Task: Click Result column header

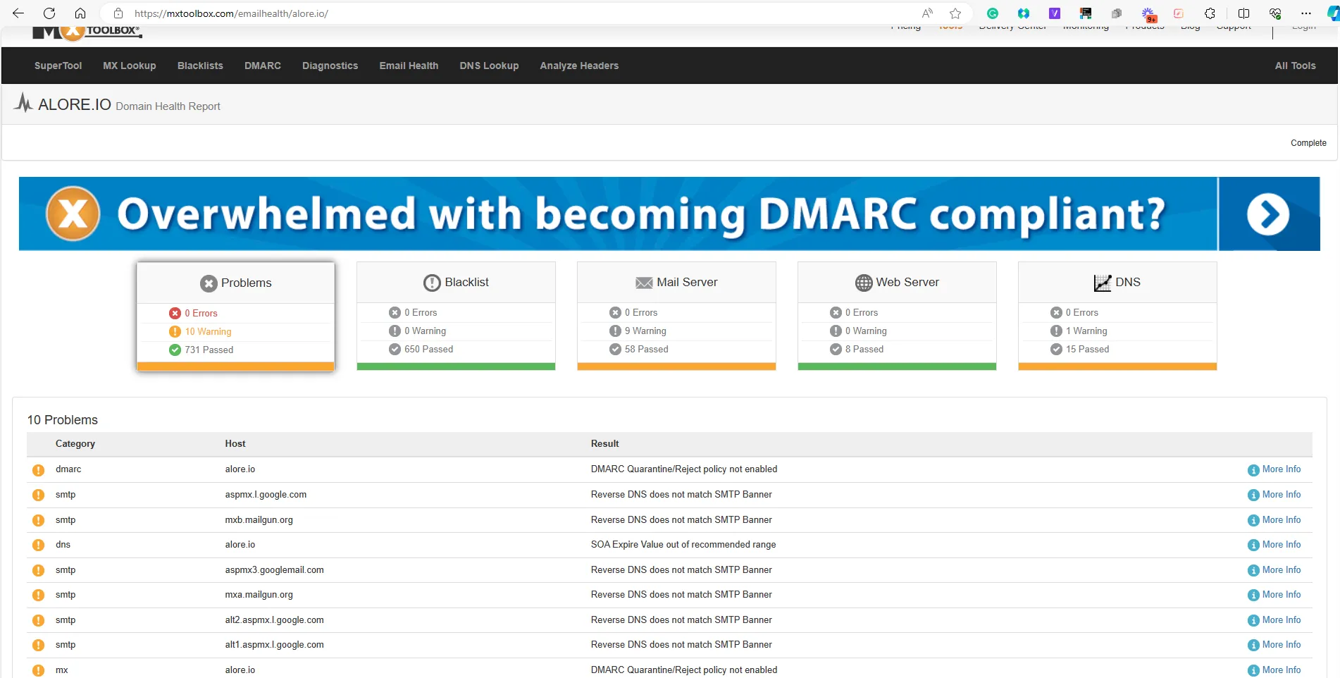Action: click(604, 444)
